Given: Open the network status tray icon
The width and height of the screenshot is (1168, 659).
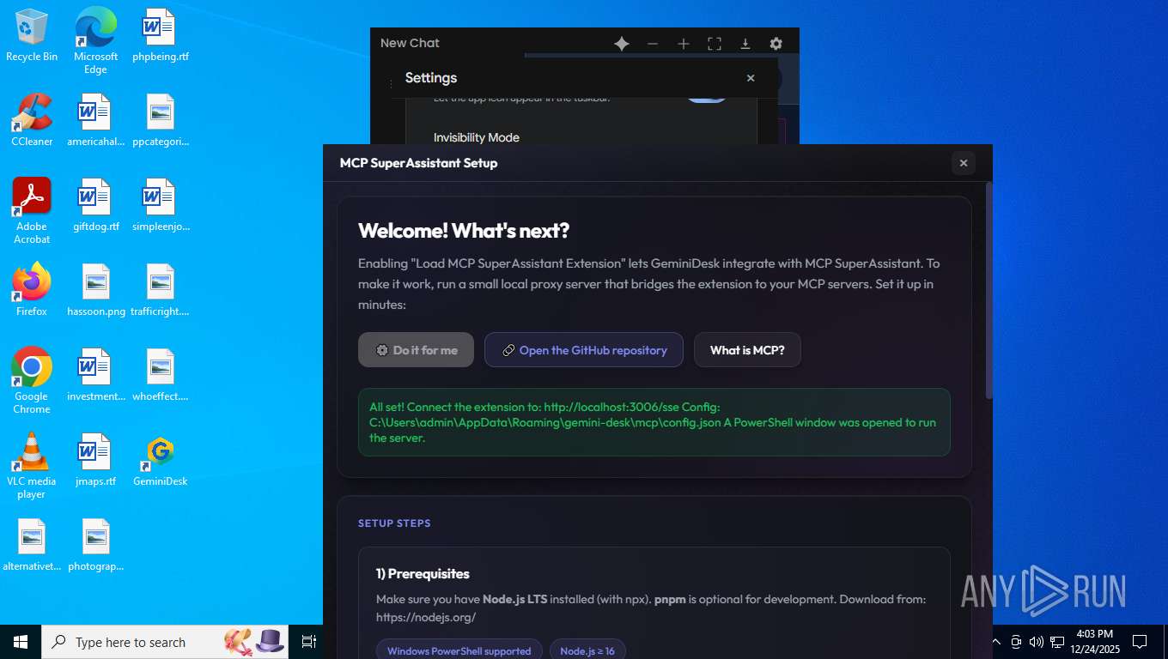Looking at the screenshot, I should 1057,642.
